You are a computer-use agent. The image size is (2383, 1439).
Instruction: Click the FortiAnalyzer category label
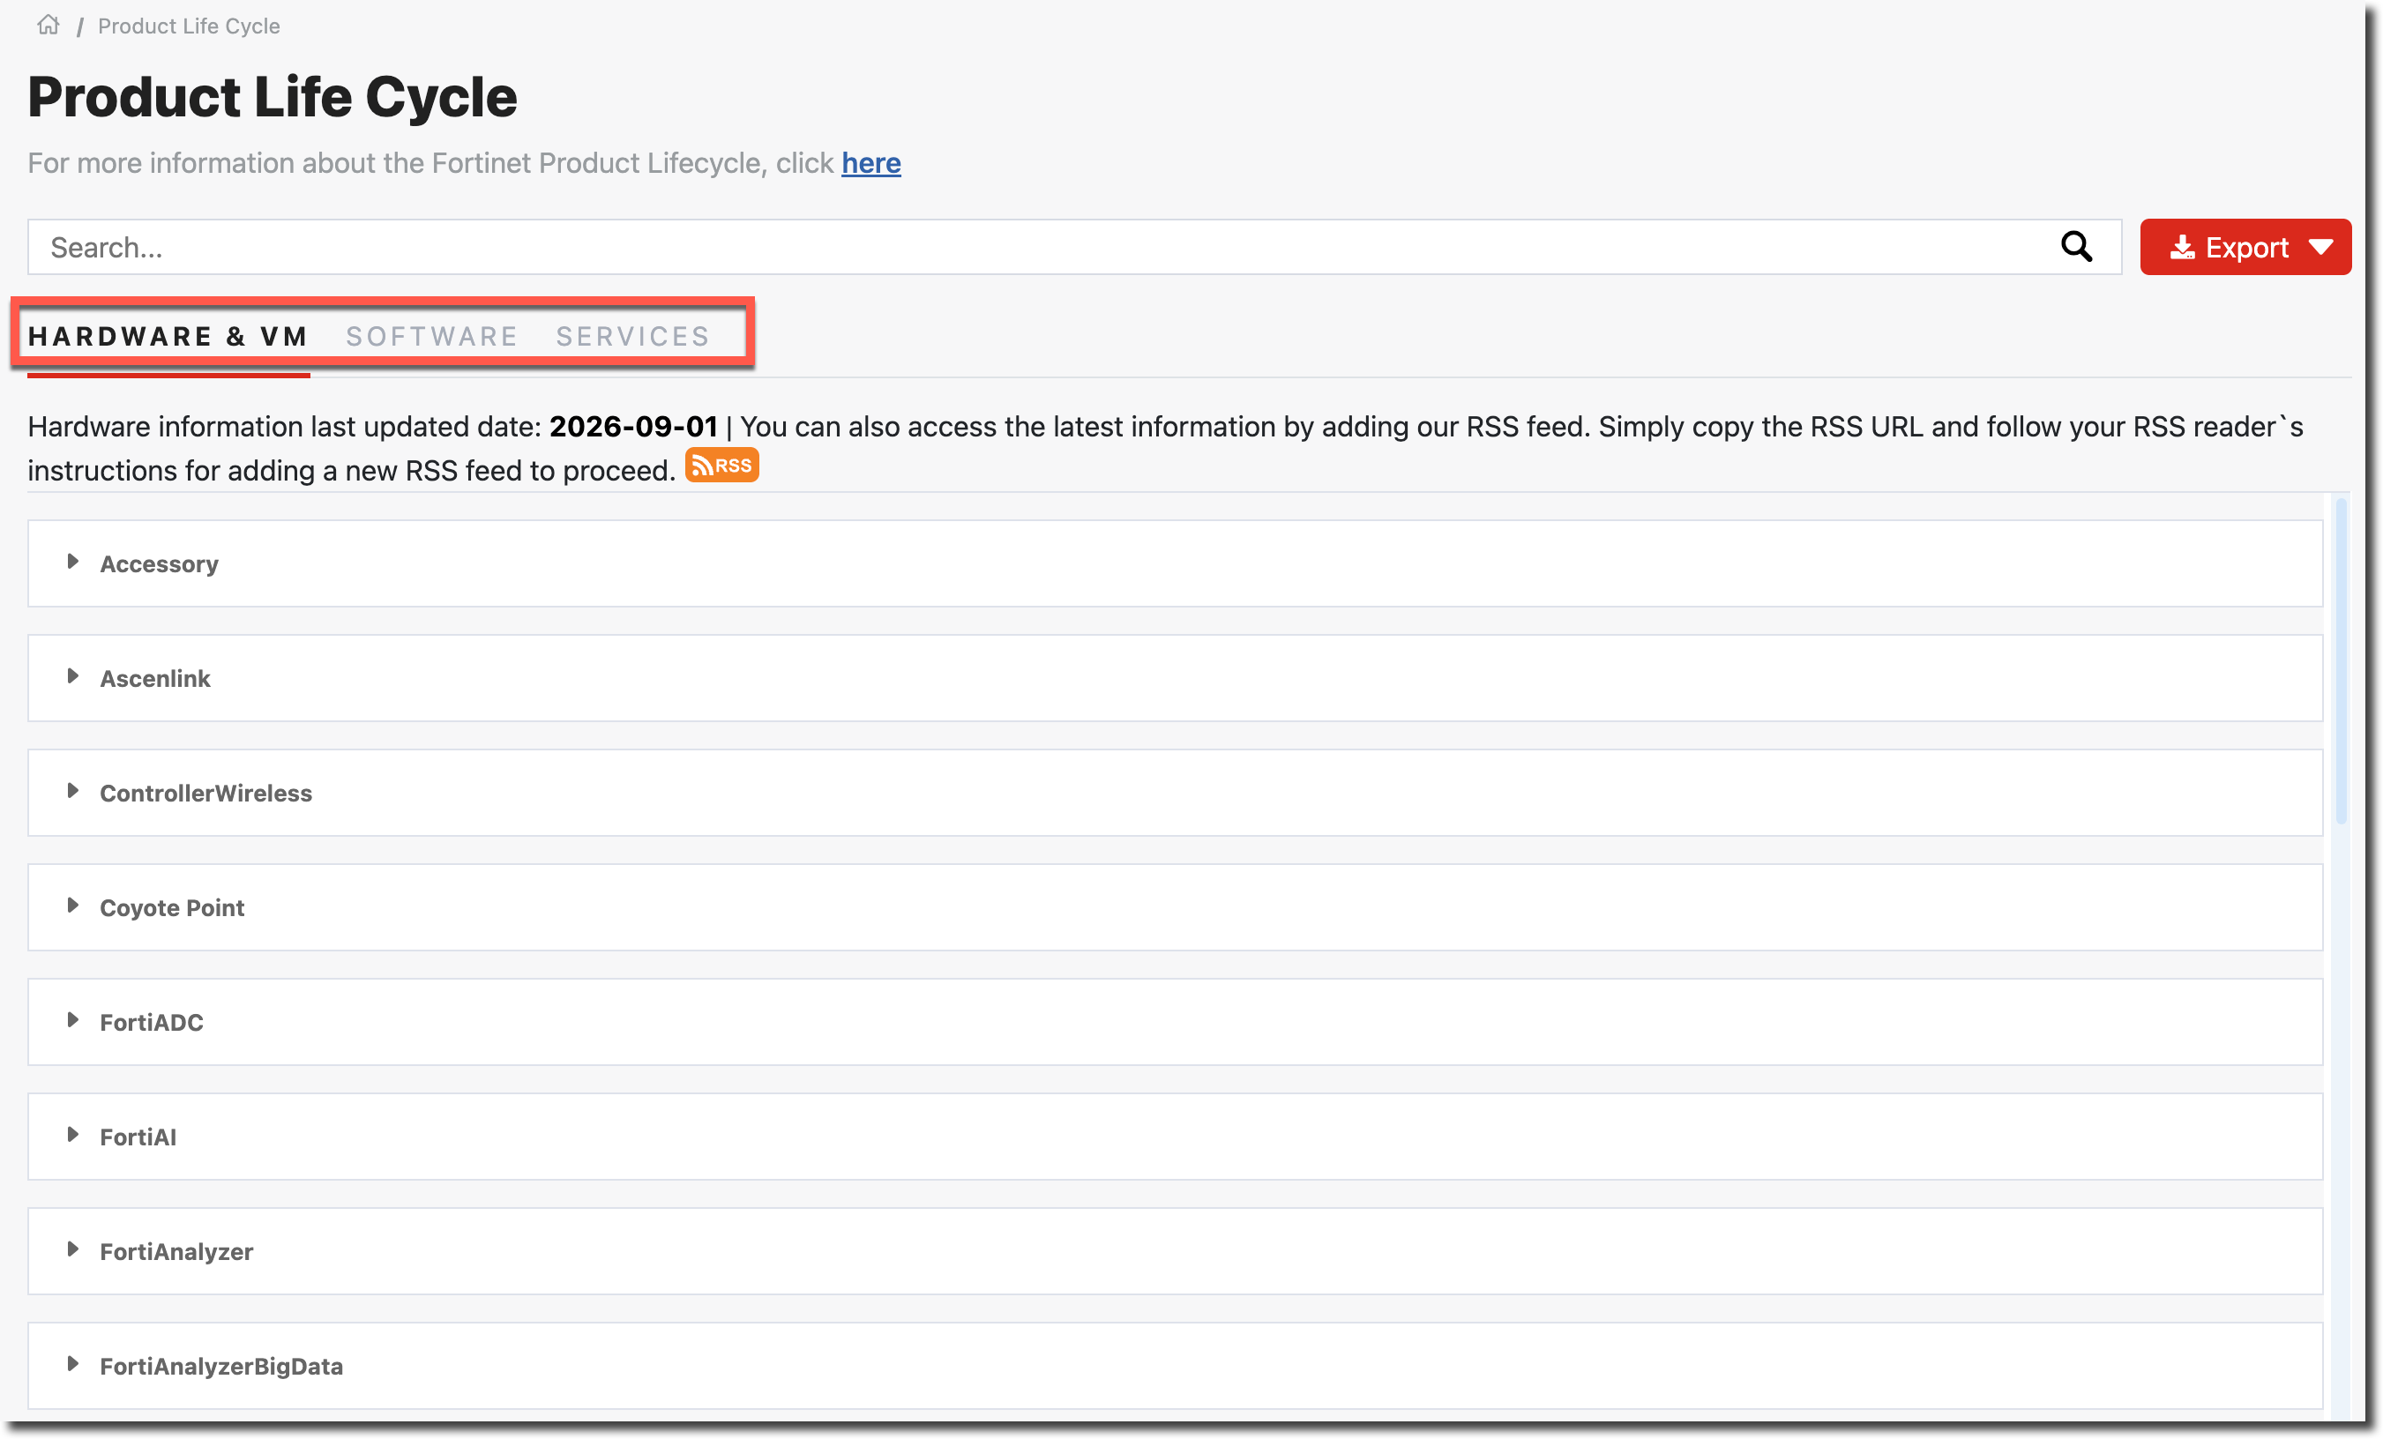click(x=176, y=1251)
